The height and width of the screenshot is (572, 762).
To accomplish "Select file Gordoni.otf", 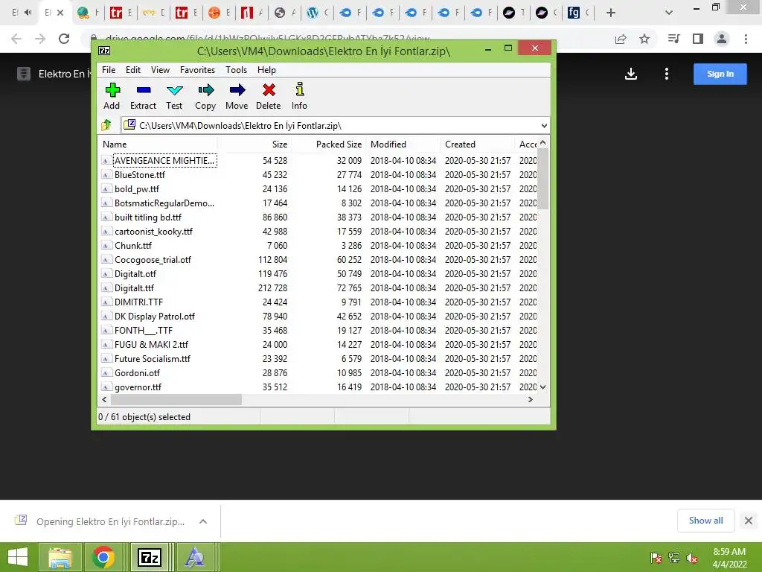I will click(137, 372).
